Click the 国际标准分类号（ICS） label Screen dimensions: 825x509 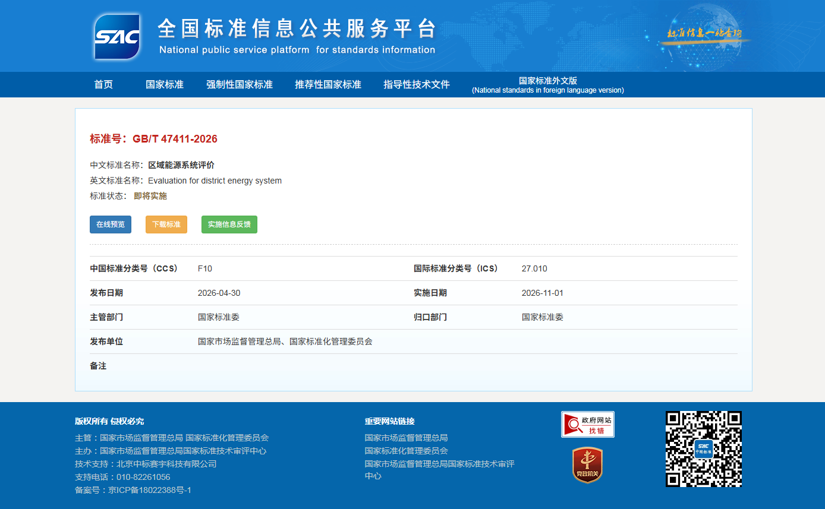pyautogui.click(x=456, y=268)
